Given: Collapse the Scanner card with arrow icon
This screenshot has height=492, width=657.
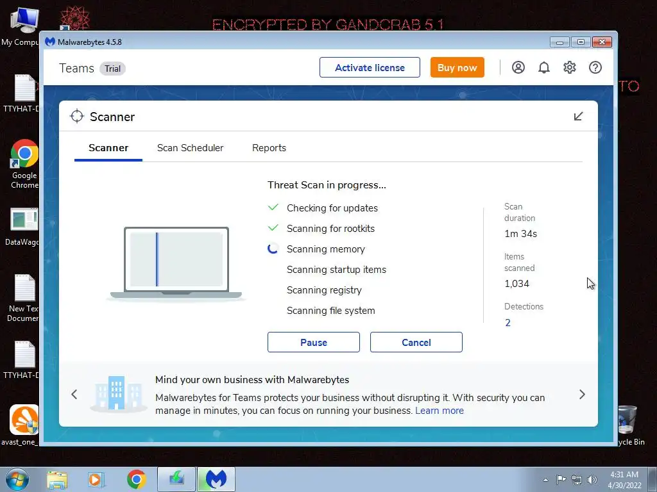Looking at the screenshot, I should click(578, 117).
